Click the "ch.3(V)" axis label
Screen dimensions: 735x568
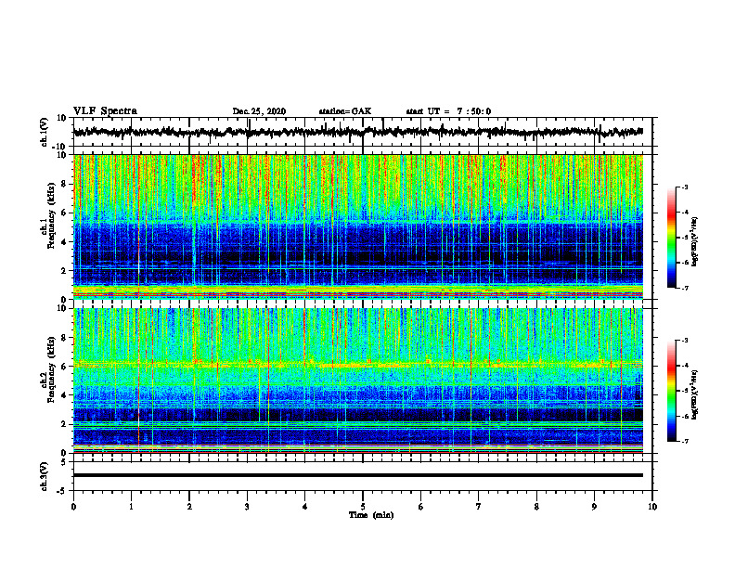pos(44,476)
